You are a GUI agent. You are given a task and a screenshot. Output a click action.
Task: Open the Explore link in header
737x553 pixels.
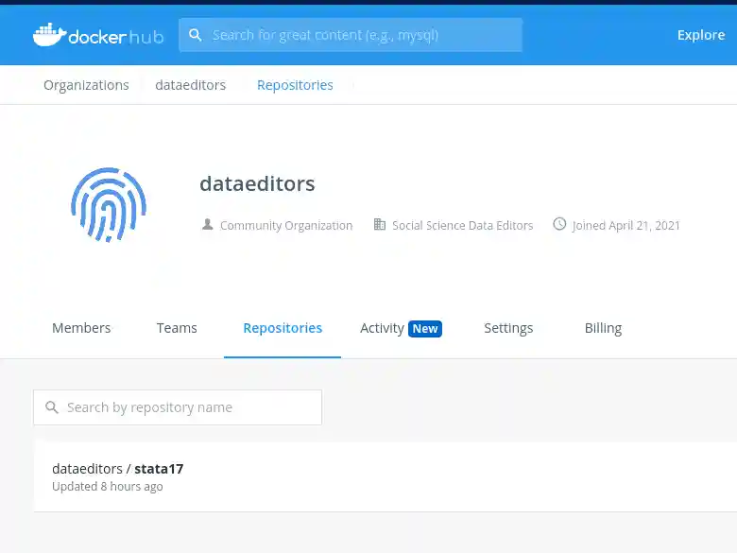pos(701,35)
